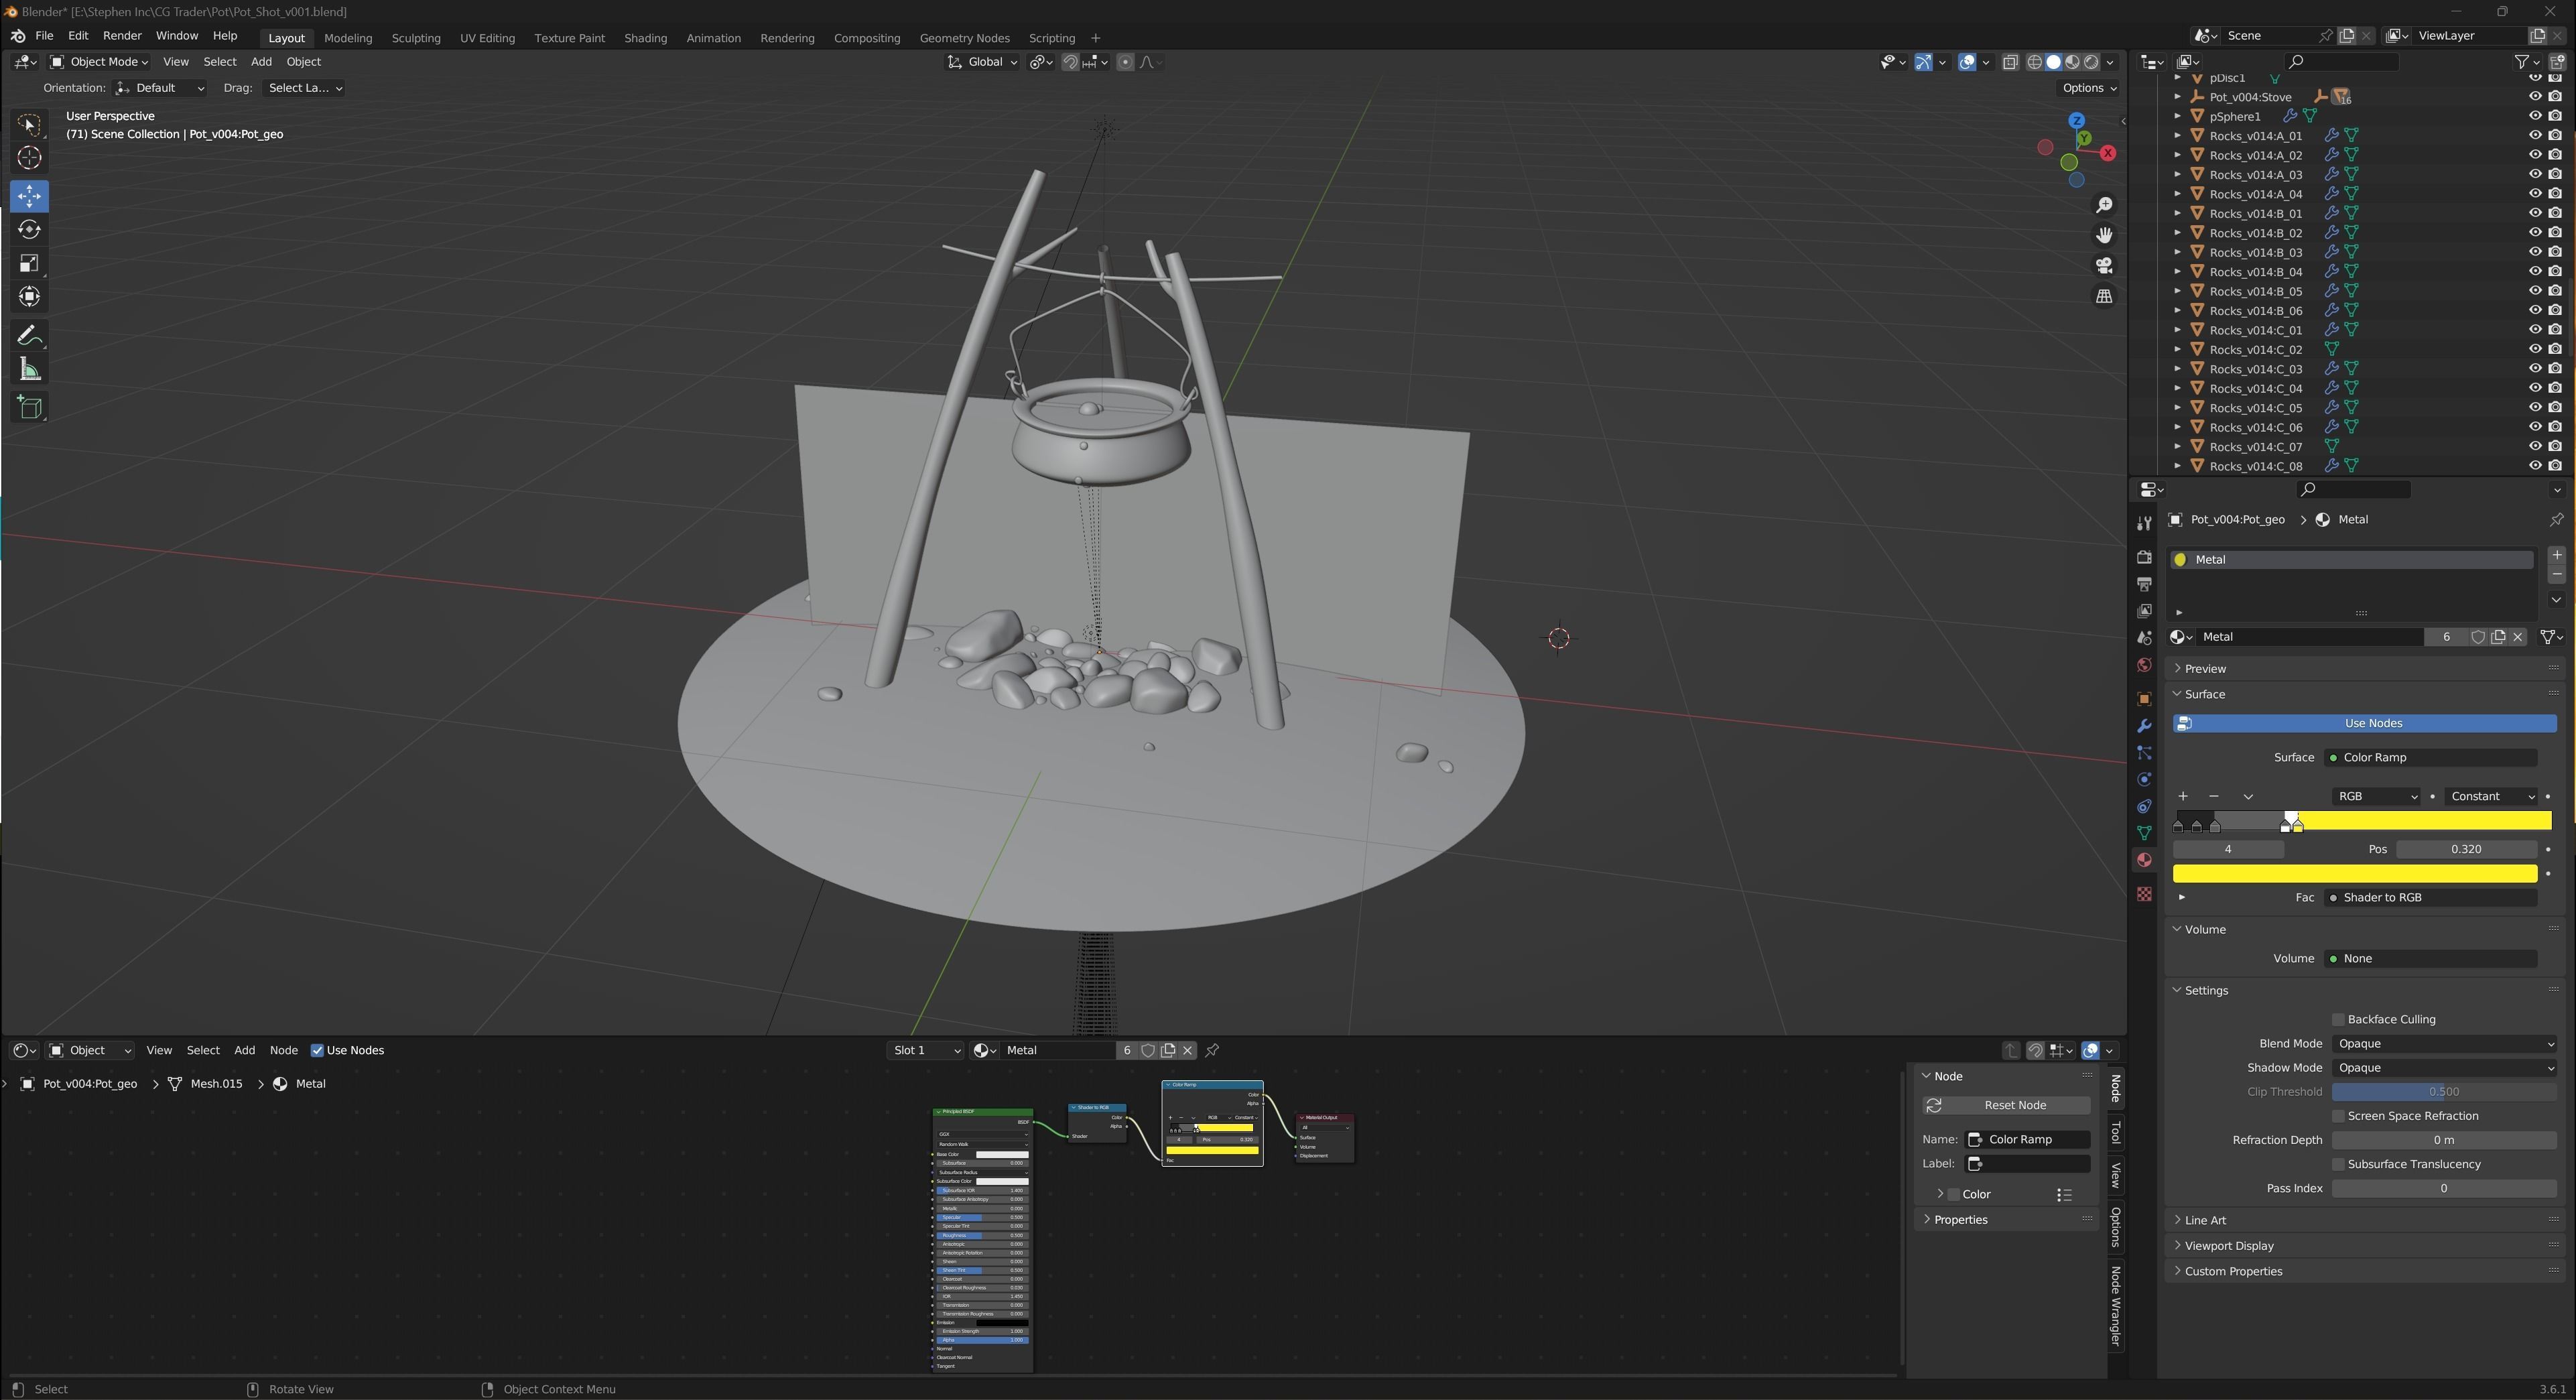
Task: Open the Modifier Properties wrench icon
Action: pyautogui.click(x=2144, y=725)
